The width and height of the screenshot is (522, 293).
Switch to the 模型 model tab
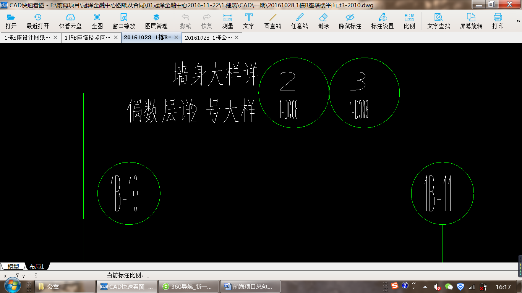13,266
